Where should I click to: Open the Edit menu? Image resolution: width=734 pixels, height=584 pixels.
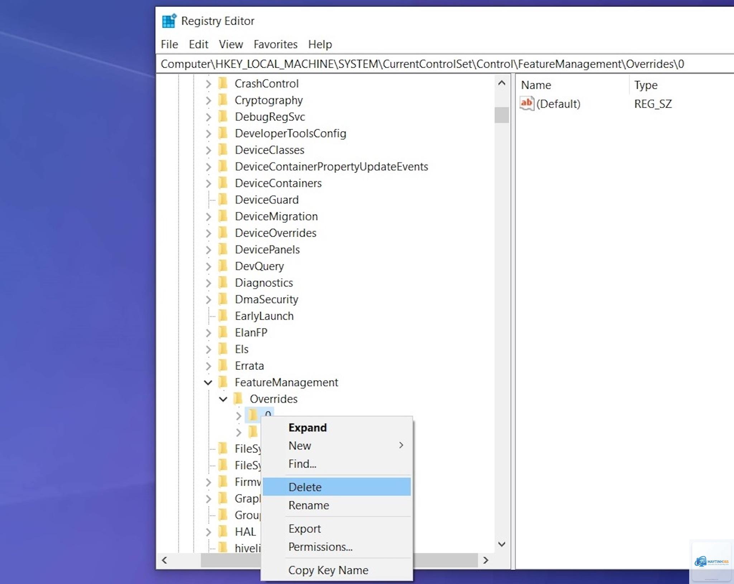coord(198,44)
